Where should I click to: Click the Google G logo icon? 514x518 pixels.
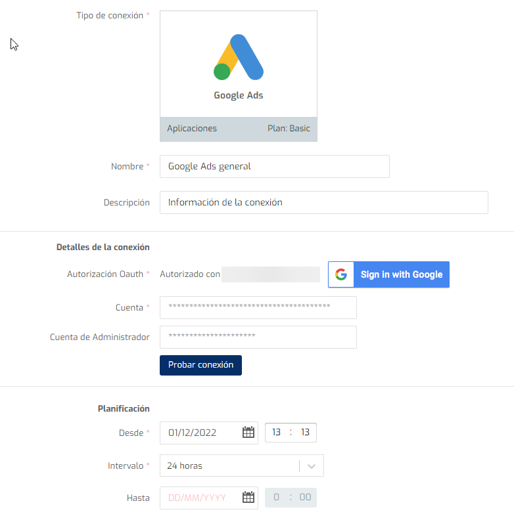(341, 274)
